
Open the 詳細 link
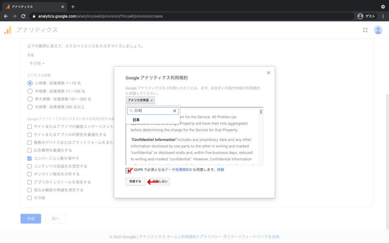221,170
